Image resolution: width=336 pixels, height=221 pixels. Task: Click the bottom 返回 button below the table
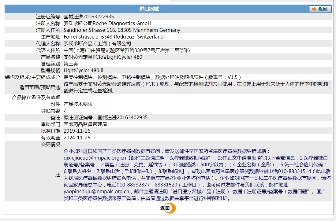pos(168,208)
